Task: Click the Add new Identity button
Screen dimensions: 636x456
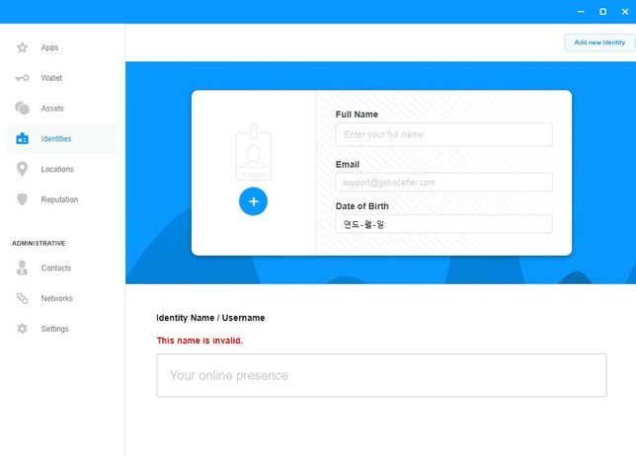Action: pyautogui.click(x=599, y=42)
